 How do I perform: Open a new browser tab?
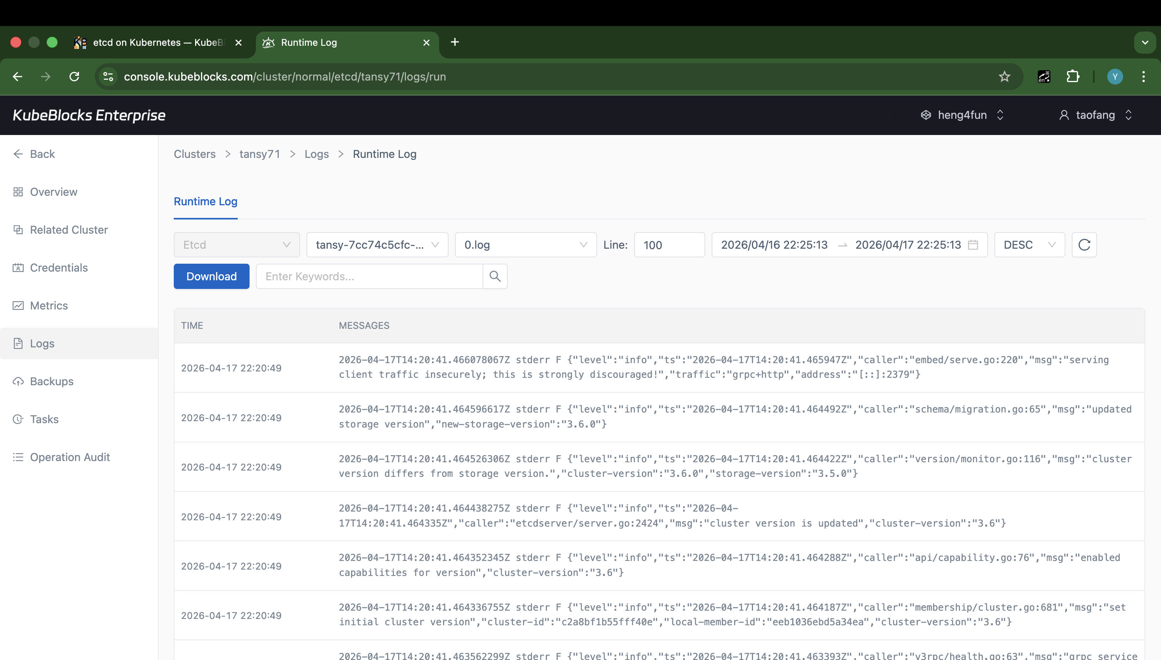(x=455, y=42)
